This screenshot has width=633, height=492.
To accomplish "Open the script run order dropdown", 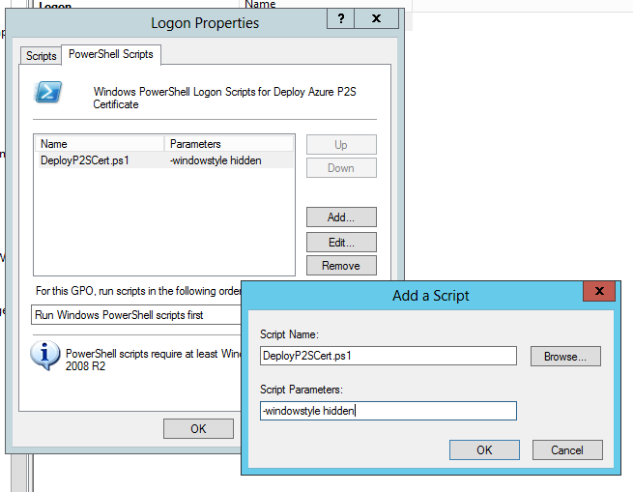I will [135, 314].
